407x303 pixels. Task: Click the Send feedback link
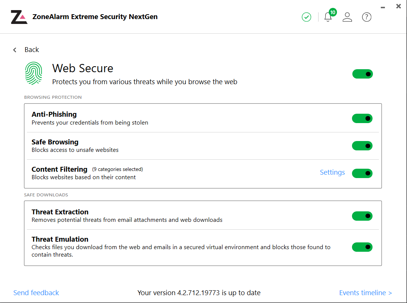pos(36,293)
